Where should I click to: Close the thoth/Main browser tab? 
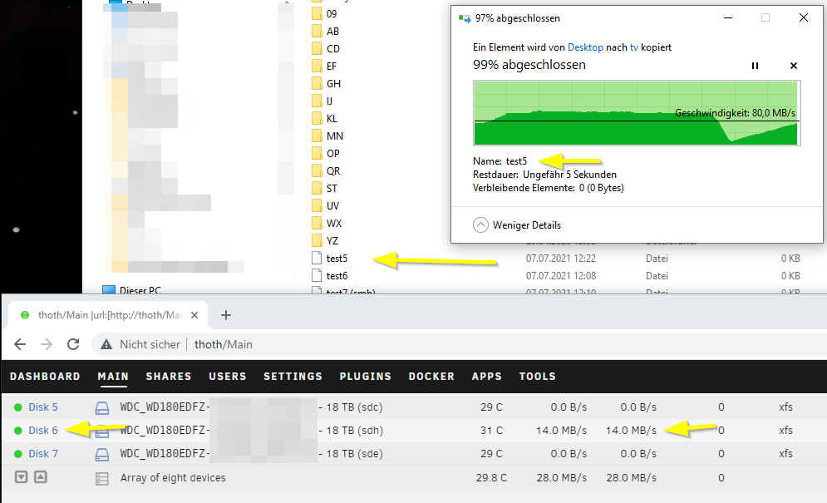click(x=194, y=315)
